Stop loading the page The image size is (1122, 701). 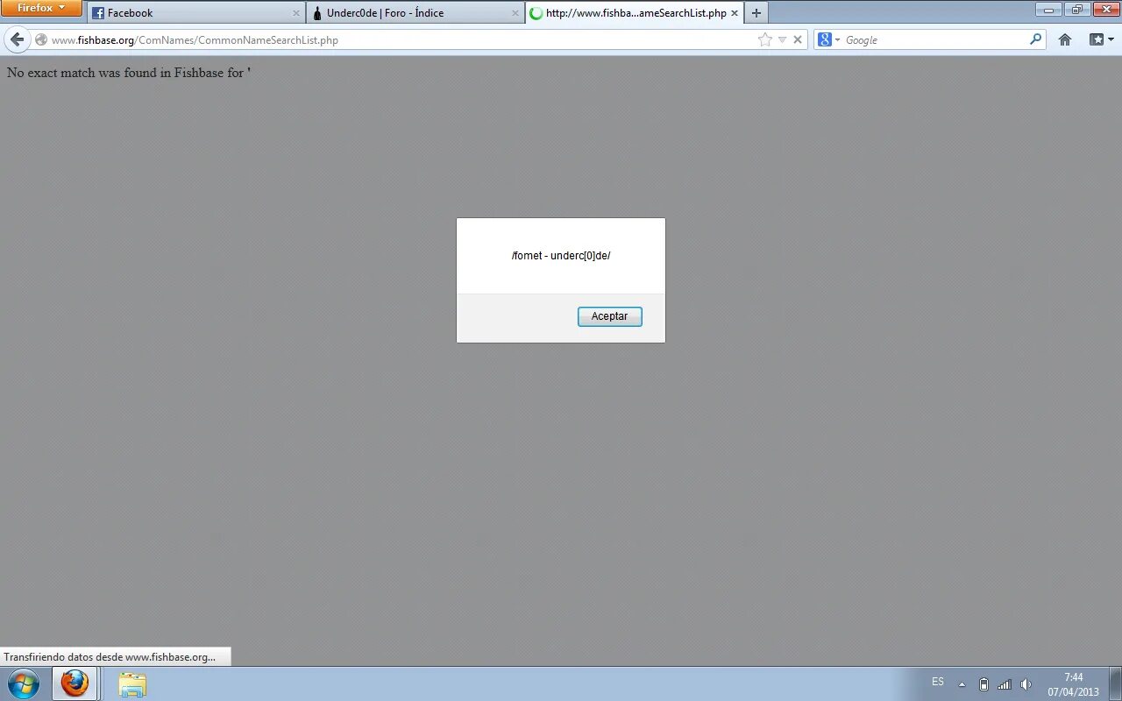[798, 39]
